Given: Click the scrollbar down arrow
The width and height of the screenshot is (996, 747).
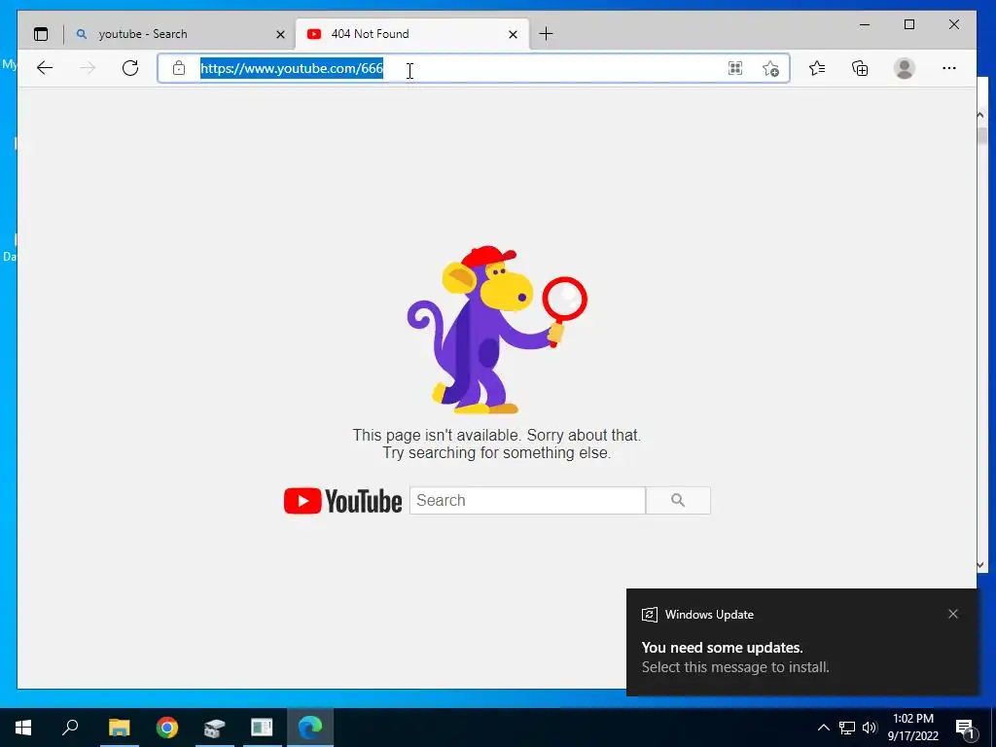Looking at the screenshot, I should (980, 565).
